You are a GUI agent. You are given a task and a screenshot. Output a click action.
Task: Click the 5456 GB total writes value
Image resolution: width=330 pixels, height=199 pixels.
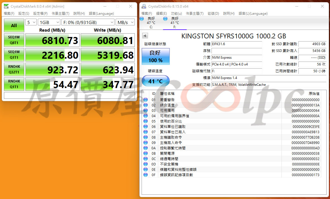tap(313, 51)
